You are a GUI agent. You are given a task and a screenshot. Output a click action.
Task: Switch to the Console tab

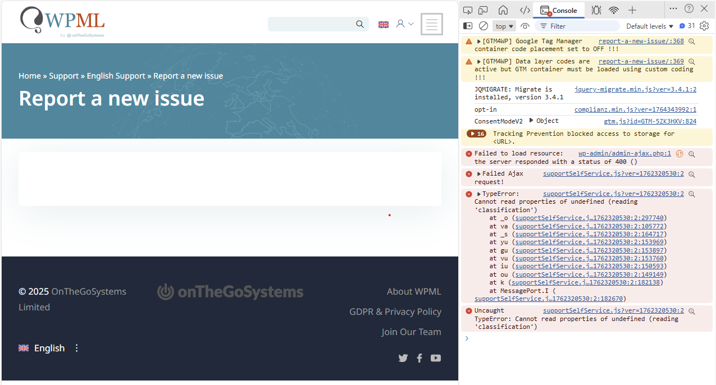click(x=559, y=10)
